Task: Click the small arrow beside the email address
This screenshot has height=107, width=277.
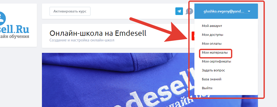Action: [249, 11]
